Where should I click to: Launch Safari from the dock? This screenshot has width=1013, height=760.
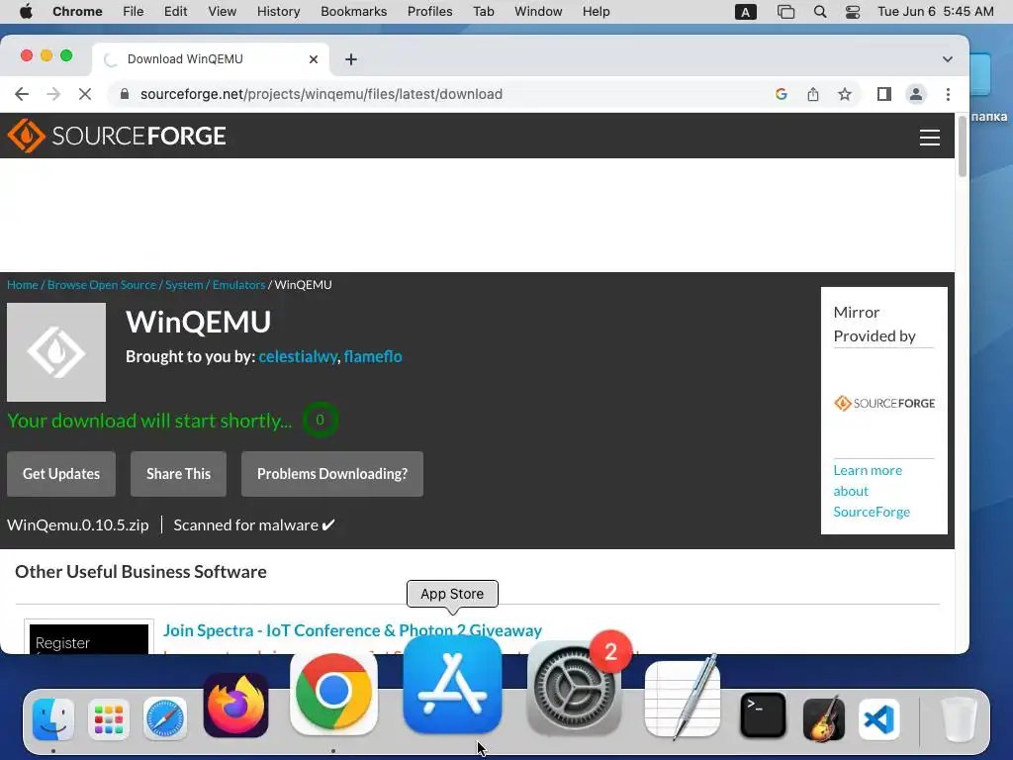pyautogui.click(x=165, y=718)
